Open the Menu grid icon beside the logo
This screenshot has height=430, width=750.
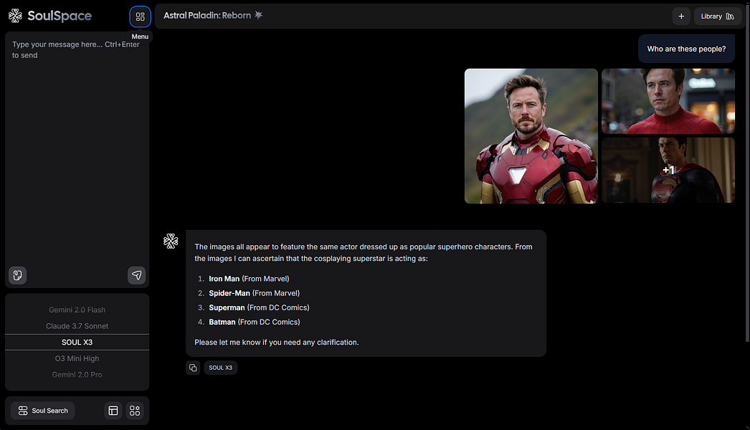point(140,16)
